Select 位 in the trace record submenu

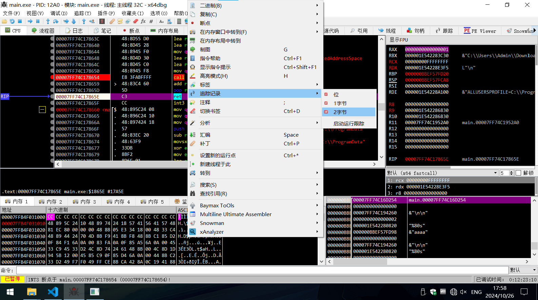[x=349, y=94]
